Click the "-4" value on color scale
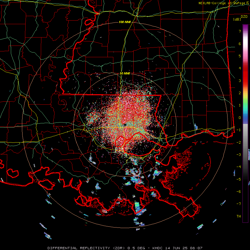Viewport: 250px width, 250px height. 239,167
